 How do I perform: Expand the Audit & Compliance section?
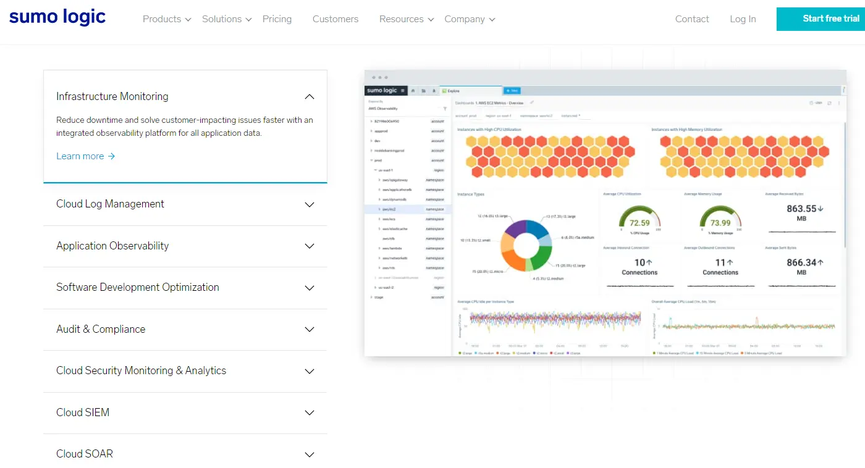(185, 329)
